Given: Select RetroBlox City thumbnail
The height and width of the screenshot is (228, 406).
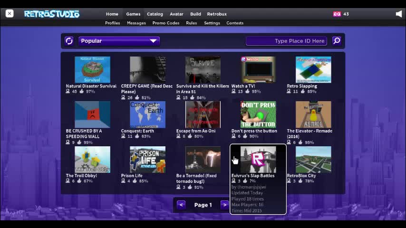Looking at the screenshot, I should coord(313,160).
